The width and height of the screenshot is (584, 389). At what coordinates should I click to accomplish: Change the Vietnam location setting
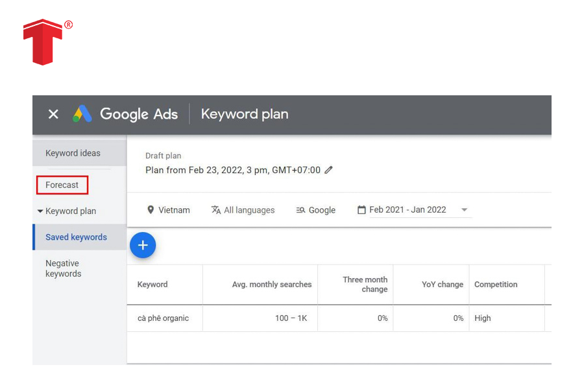pos(174,210)
